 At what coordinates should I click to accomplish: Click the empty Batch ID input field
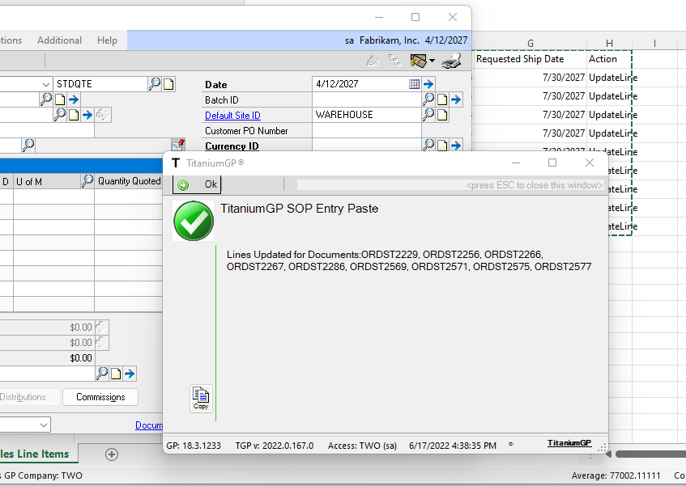pyautogui.click(x=367, y=99)
